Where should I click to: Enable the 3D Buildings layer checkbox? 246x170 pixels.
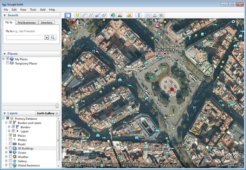(11, 149)
